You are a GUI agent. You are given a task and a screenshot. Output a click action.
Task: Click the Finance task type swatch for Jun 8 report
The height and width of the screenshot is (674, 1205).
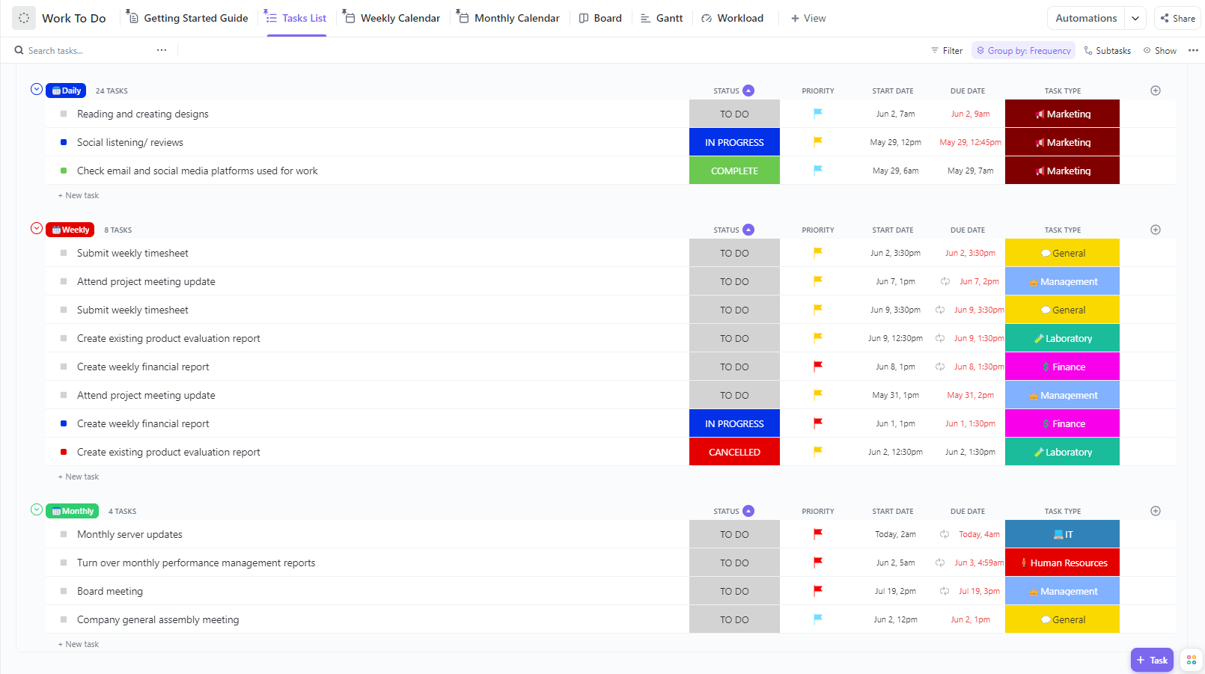tap(1062, 367)
